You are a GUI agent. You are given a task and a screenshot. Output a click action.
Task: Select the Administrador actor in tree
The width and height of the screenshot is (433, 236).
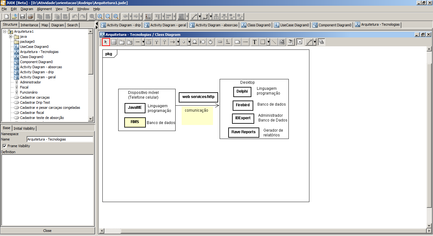coord(30,82)
